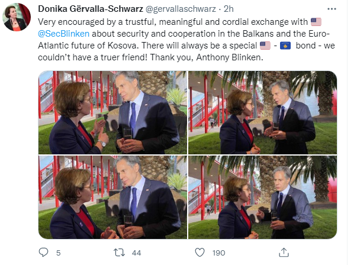Image resolution: width=357 pixels, height=265 pixels.
Task: Click the US flag emoji before @SecBlinken
Action: tap(315, 22)
